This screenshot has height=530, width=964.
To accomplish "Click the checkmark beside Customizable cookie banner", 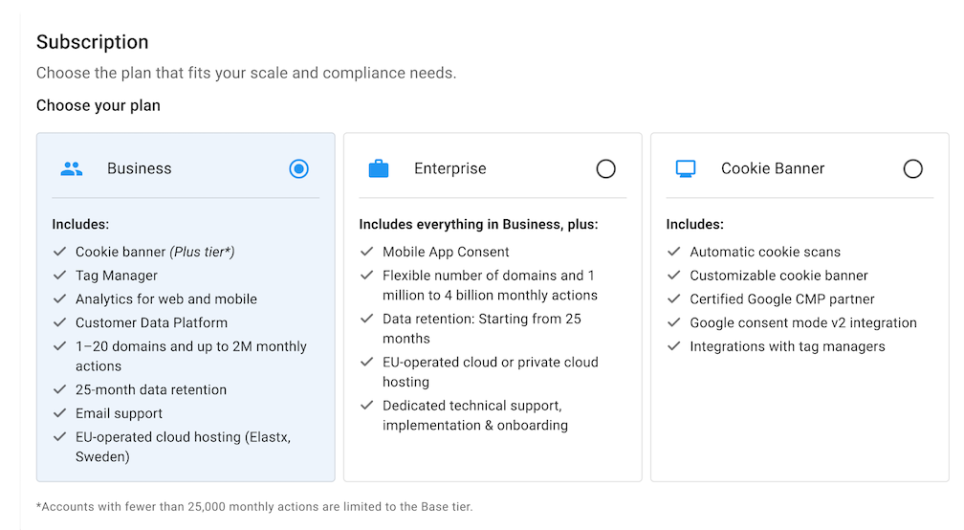I will (674, 275).
